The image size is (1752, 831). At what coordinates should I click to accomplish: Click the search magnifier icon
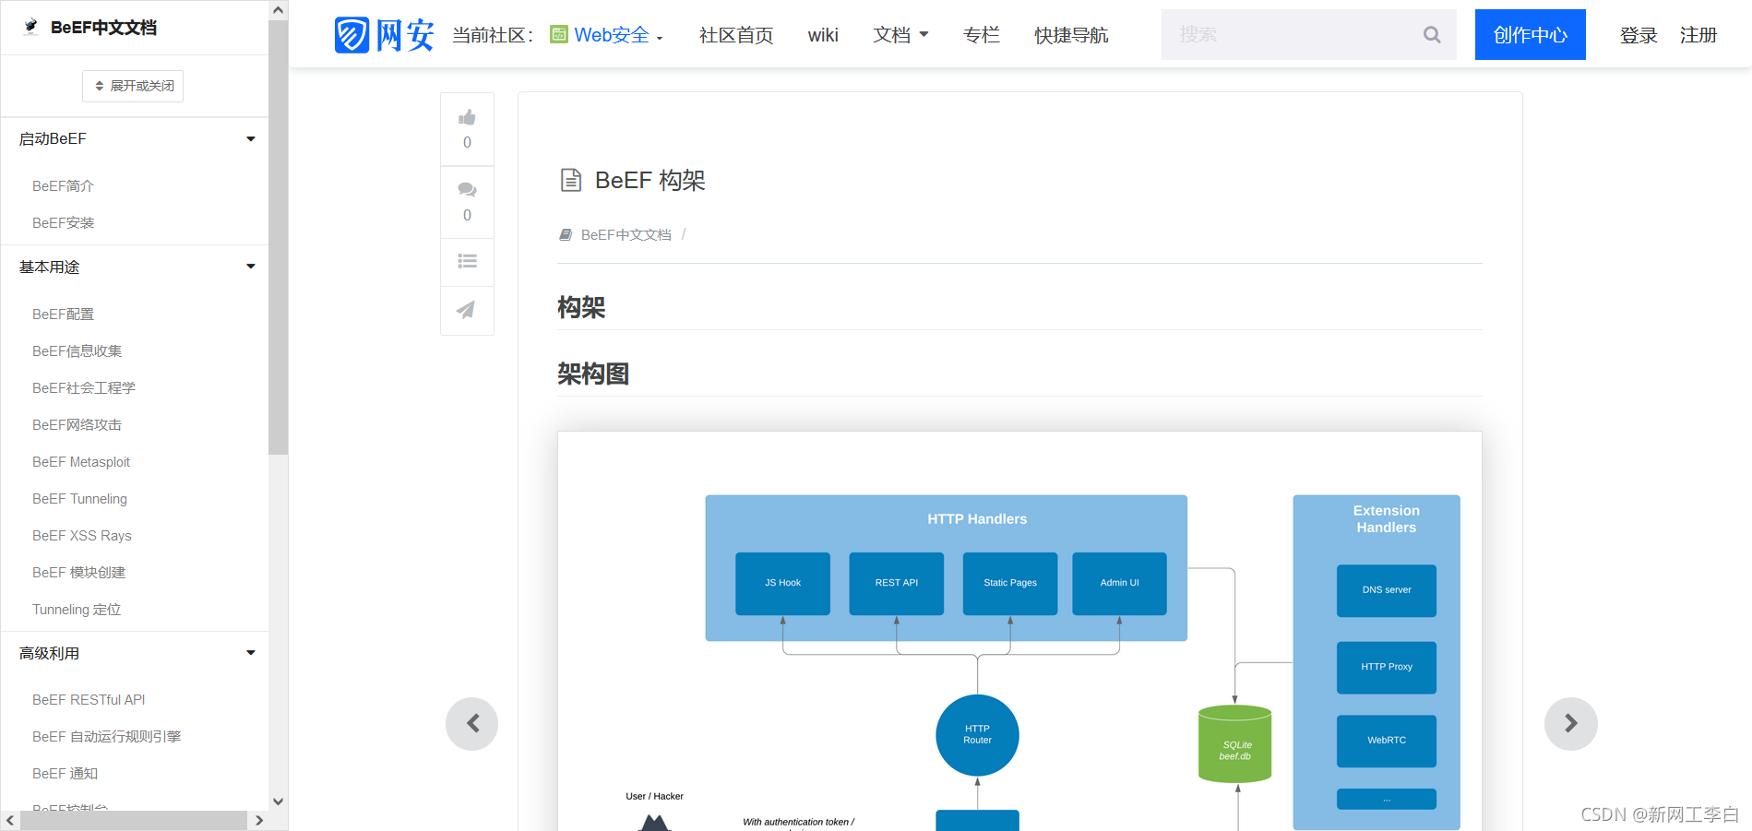(1432, 35)
